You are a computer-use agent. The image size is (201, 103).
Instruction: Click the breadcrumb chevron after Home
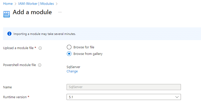point(16,4)
